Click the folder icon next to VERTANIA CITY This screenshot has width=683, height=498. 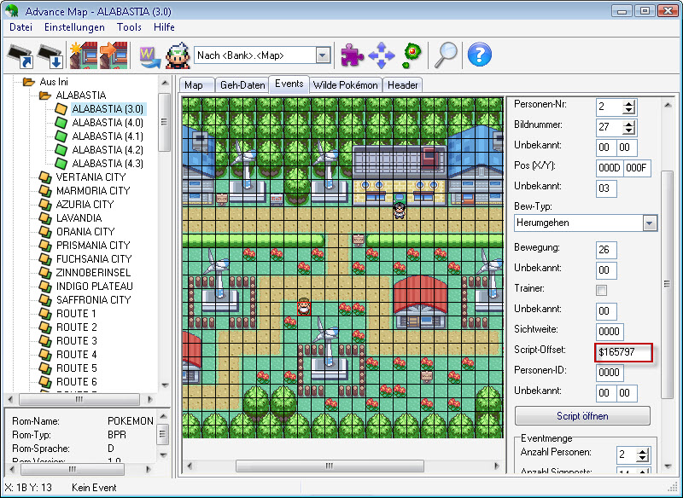coord(45,177)
